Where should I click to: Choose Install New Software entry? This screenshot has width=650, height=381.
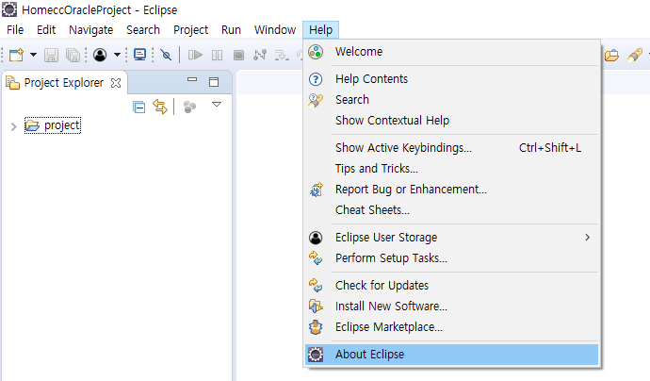[x=451, y=306]
